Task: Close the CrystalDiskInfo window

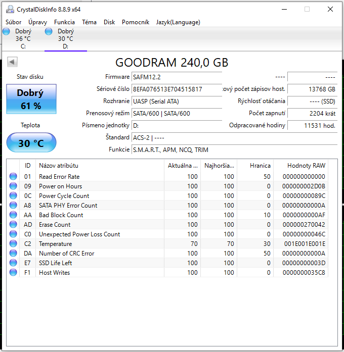Action: 330,9
